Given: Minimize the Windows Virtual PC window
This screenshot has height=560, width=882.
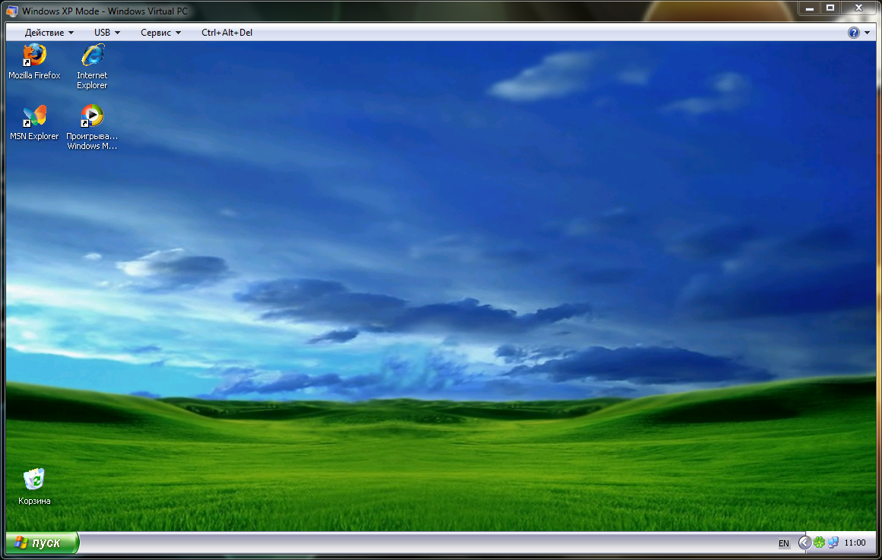Looking at the screenshot, I should [x=810, y=8].
